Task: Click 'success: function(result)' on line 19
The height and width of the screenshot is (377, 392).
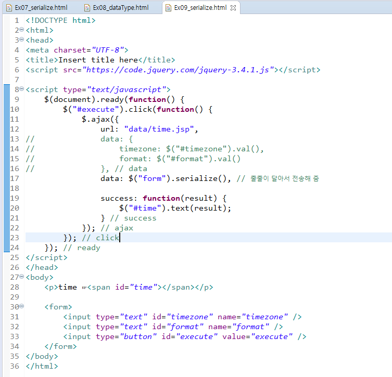Action: [x=159, y=198]
